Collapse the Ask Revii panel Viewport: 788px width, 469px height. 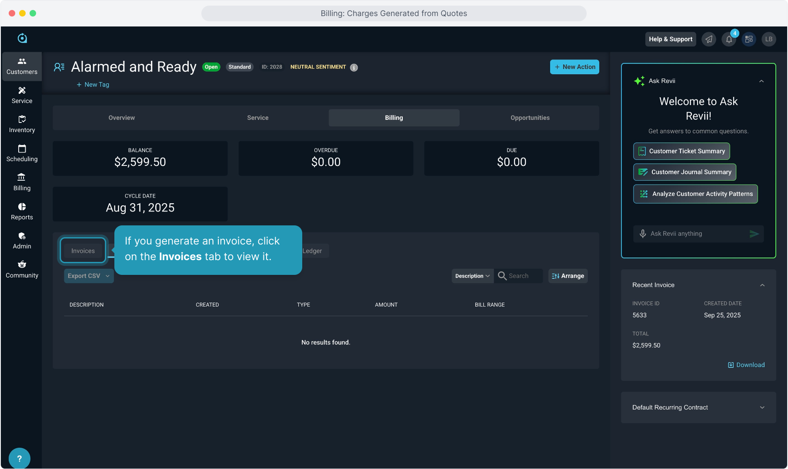coord(761,81)
